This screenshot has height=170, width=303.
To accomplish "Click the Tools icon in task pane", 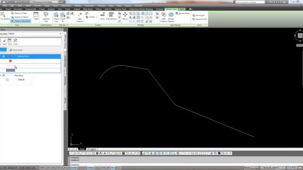I will [x=15, y=42].
